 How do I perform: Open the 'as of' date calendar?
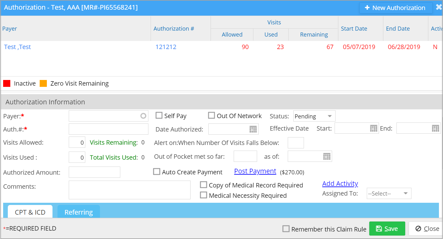click(327, 157)
